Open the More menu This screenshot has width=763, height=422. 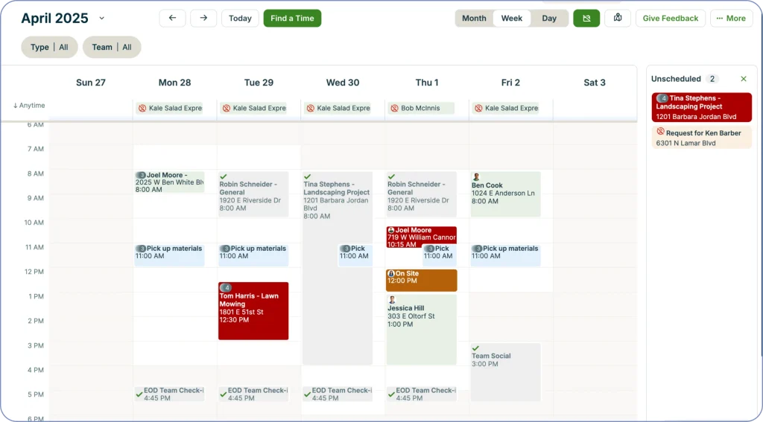pyautogui.click(x=732, y=18)
